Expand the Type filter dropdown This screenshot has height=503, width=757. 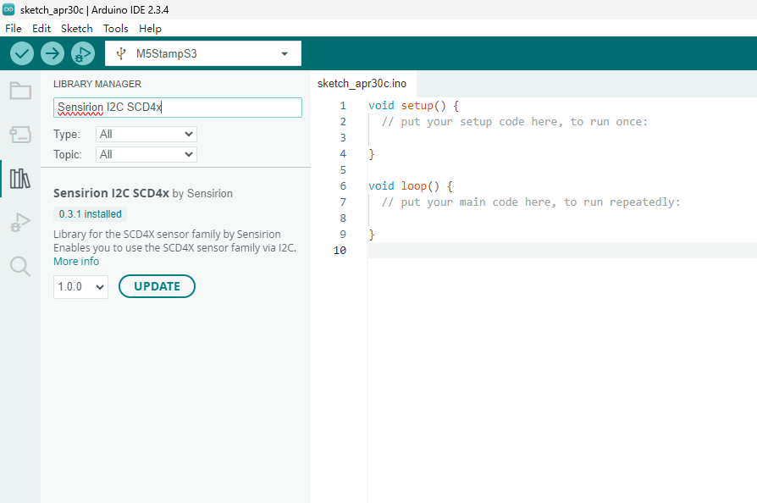[x=146, y=134]
